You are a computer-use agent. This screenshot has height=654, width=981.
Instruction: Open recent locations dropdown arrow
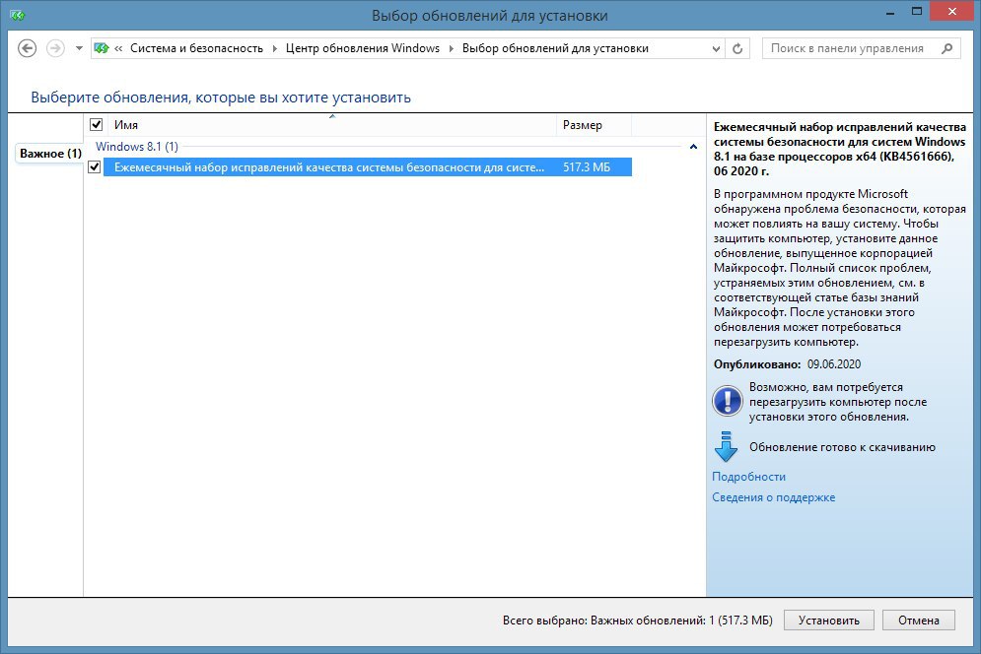click(79, 48)
